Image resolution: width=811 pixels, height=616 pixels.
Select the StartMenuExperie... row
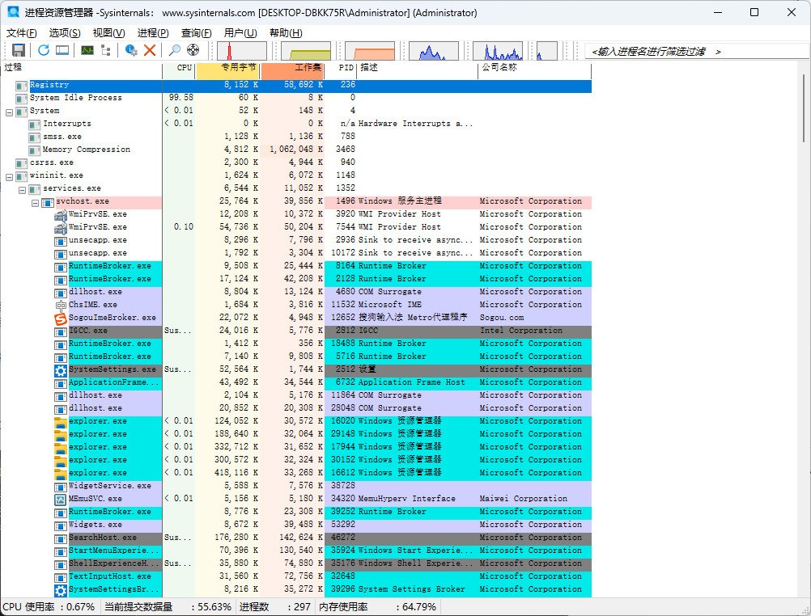[x=296, y=551]
